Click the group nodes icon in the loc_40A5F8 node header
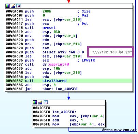The image size is (138, 134). point(46,102)
